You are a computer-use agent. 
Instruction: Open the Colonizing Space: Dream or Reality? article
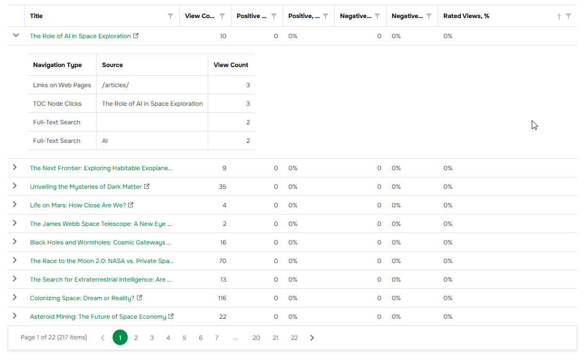pyautogui.click(x=83, y=298)
